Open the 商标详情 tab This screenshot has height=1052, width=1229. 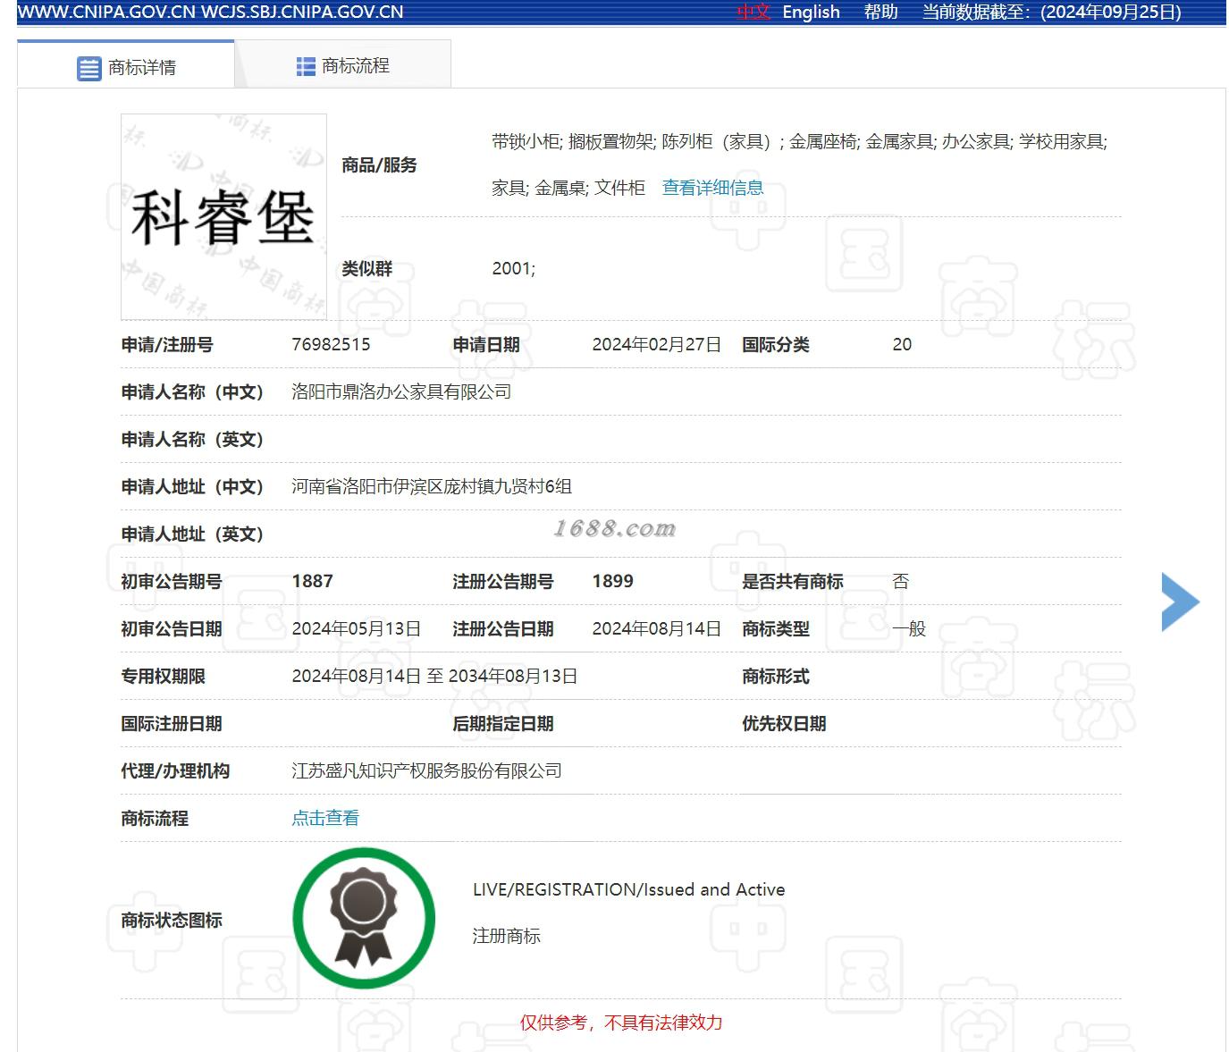point(126,65)
